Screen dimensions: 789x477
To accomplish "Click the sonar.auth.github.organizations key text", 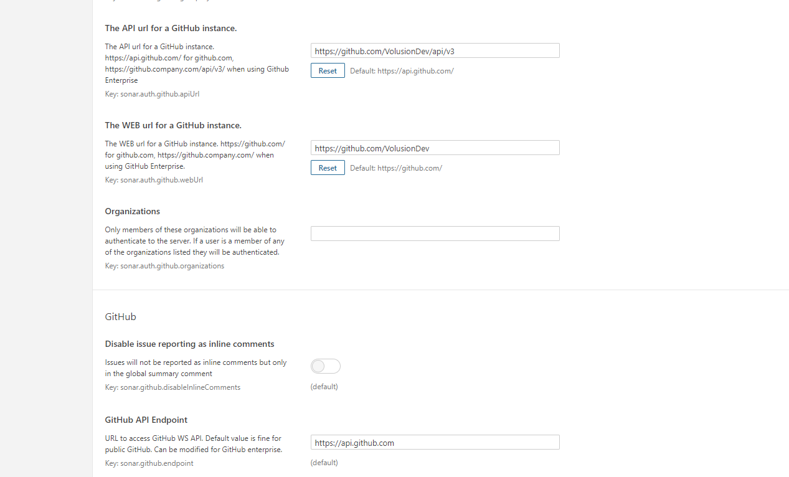I will 164,266.
